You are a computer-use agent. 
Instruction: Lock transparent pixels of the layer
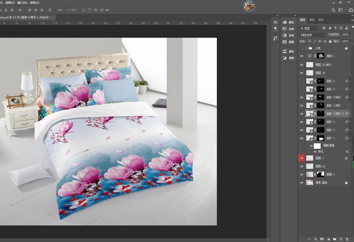click(x=310, y=41)
